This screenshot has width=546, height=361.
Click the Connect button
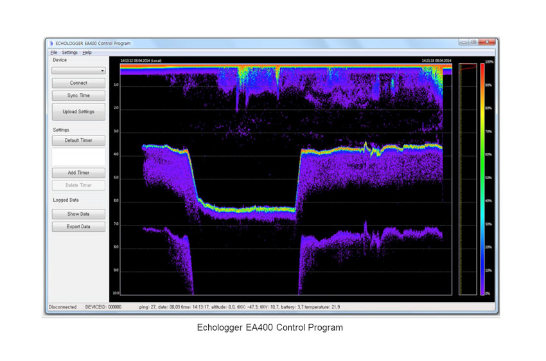pyautogui.click(x=78, y=83)
